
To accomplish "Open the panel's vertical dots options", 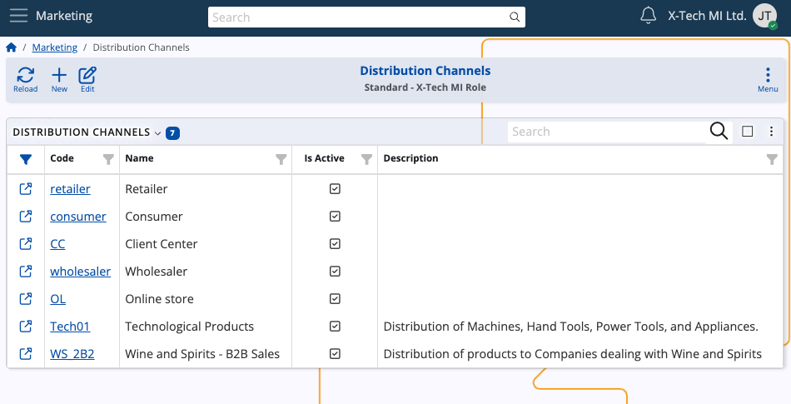I will click(771, 132).
